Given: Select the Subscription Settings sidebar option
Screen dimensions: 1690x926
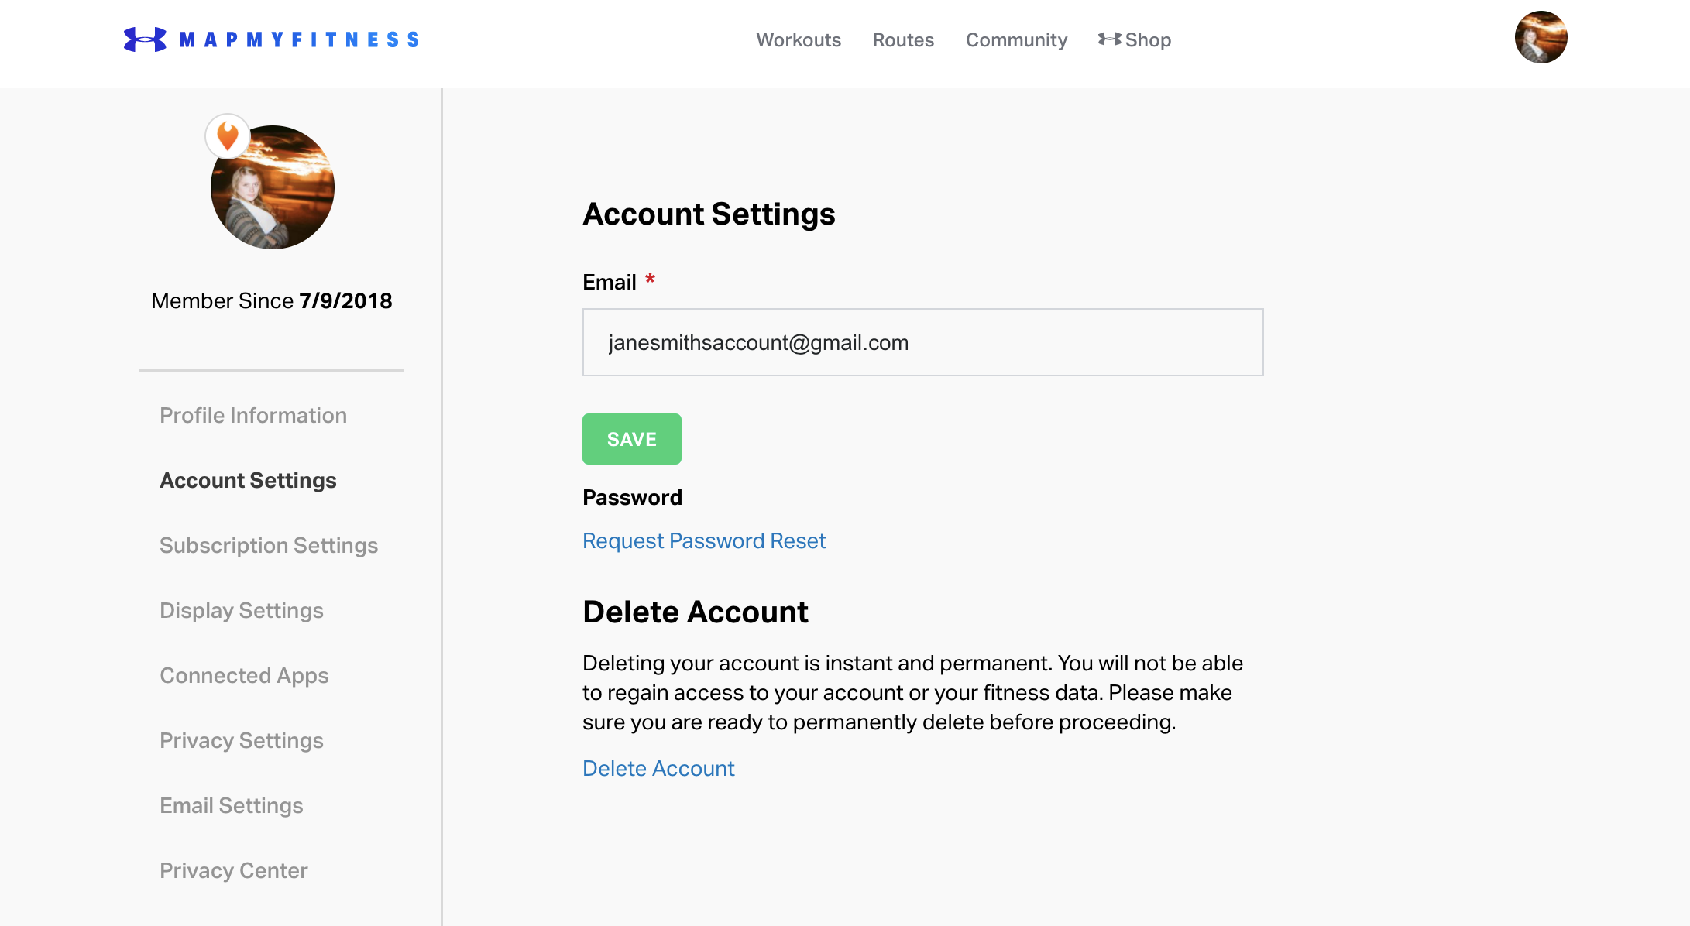Looking at the screenshot, I should 269,544.
